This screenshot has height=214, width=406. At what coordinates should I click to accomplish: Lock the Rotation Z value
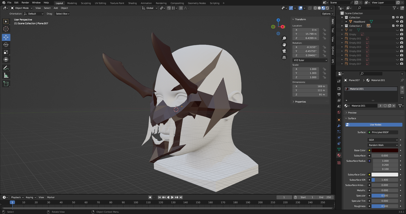[324, 55]
